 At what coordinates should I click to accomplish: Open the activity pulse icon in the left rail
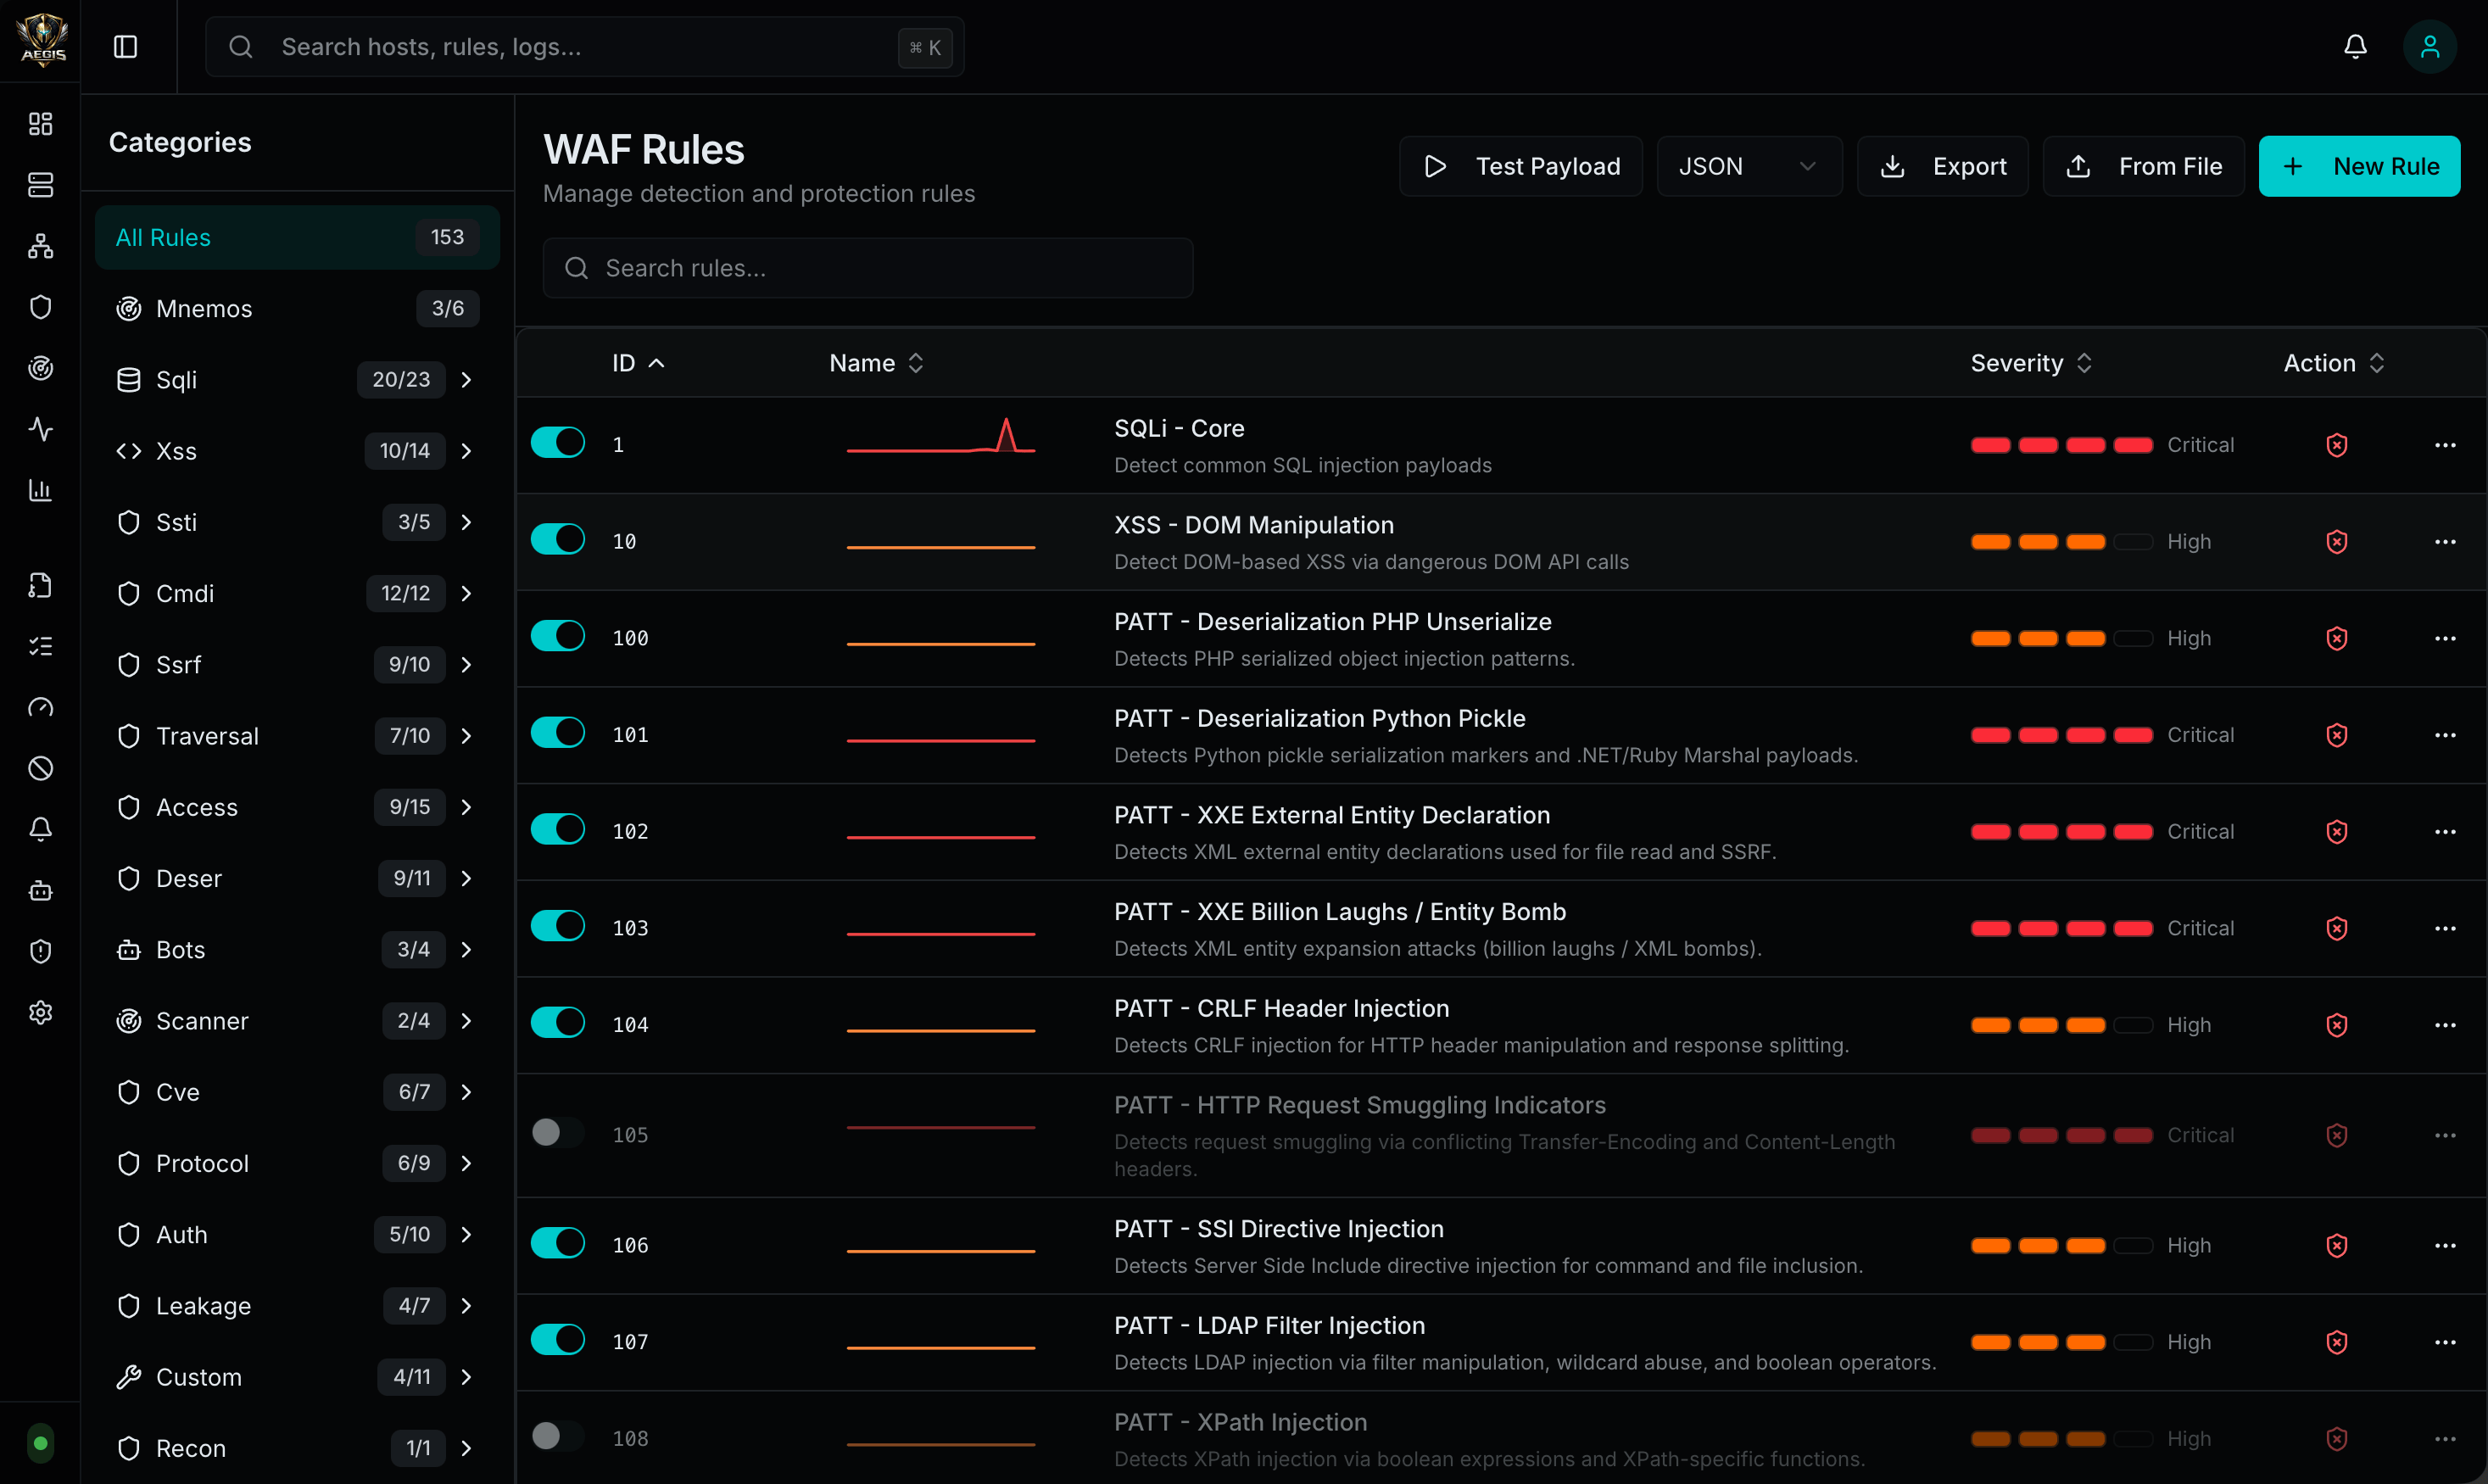pyautogui.click(x=40, y=429)
